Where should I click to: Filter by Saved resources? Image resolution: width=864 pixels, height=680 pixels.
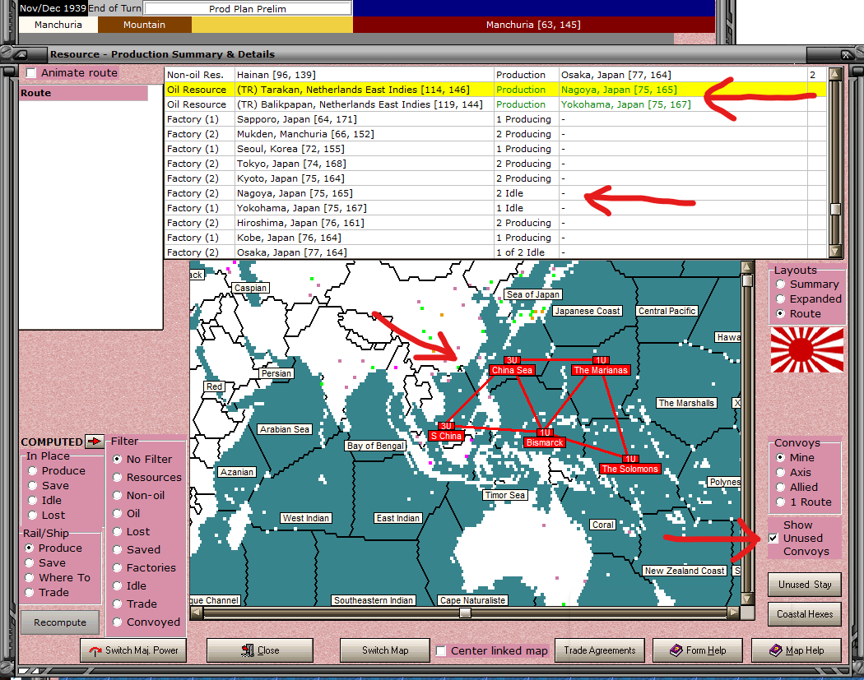pyautogui.click(x=118, y=549)
